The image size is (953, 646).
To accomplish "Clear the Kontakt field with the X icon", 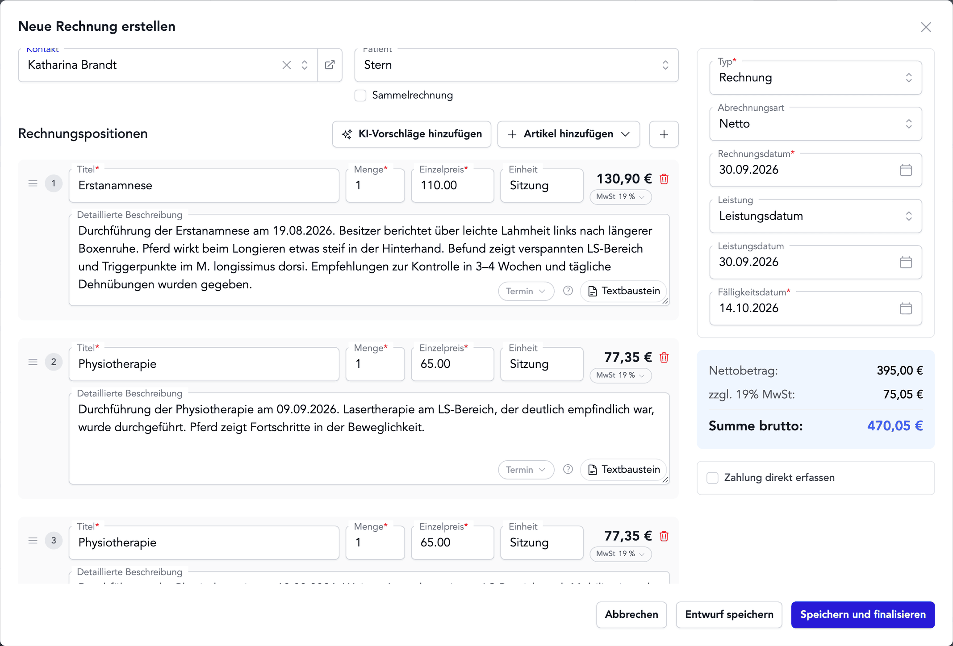I will (x=287, y=65).
